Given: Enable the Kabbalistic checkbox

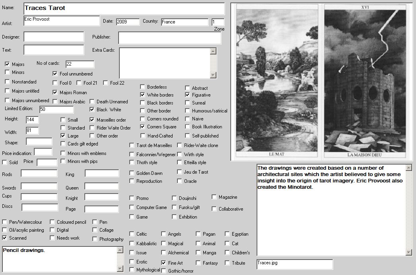Looking at the screenshot, I should 132,244.
